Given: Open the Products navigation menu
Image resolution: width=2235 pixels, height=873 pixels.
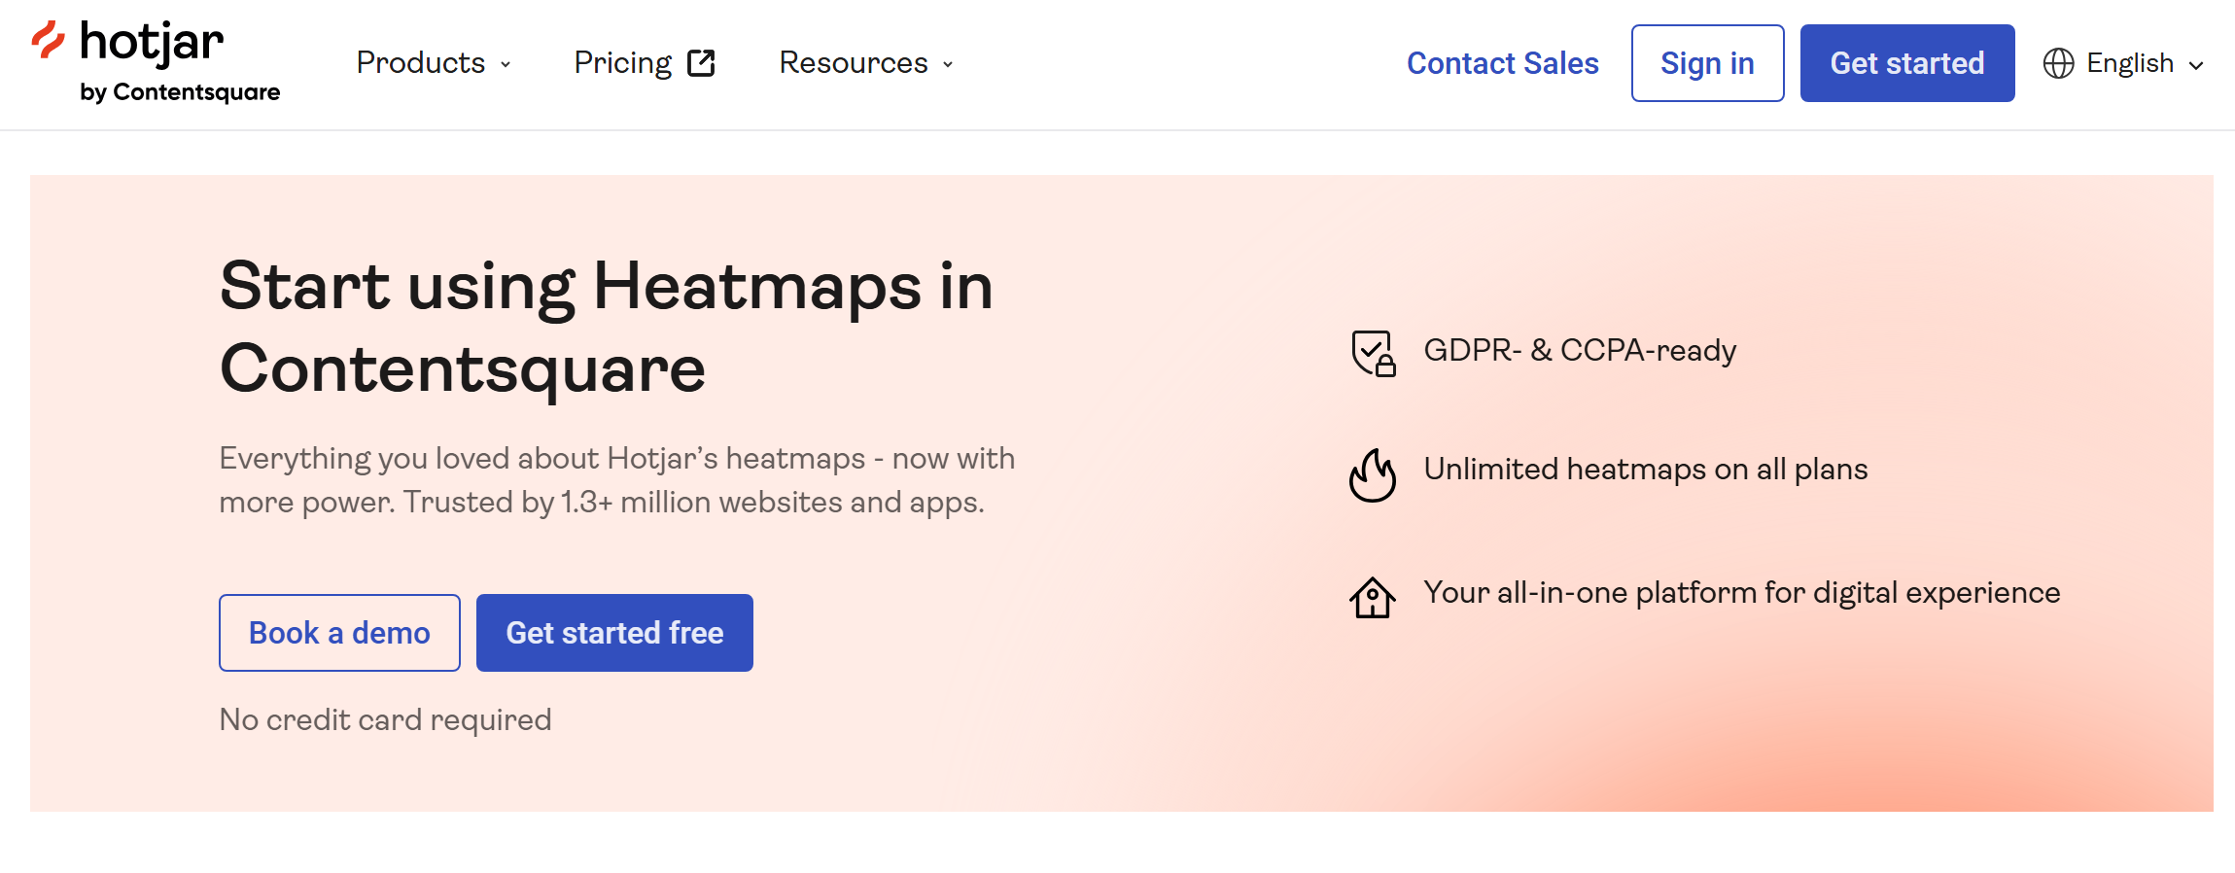Looking at the screenshot, I should tap(434, 63).
